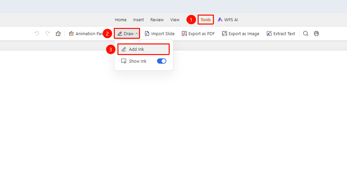
Task: Click the Redo arrow icon
Action: tap(48, 33)
